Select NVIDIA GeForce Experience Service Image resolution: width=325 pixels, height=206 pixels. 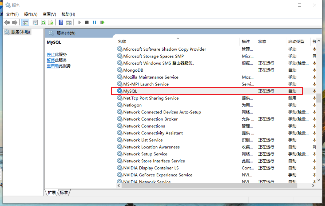tap(158, 175)
